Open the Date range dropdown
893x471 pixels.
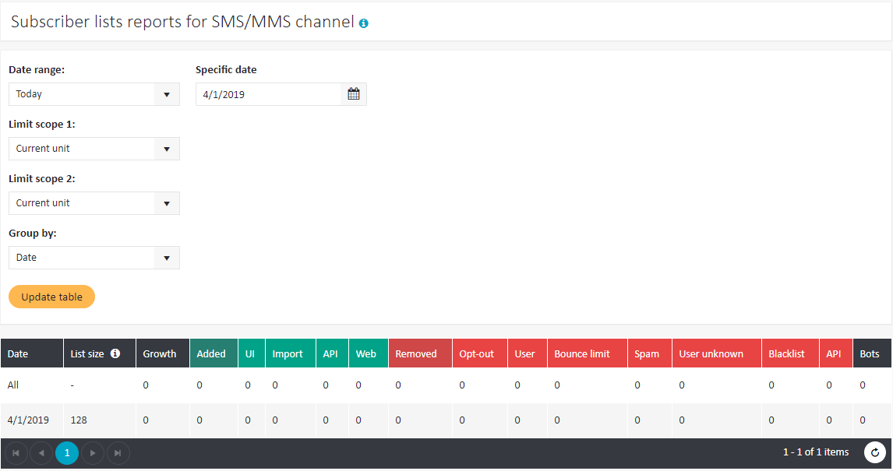tap(94, 94)
